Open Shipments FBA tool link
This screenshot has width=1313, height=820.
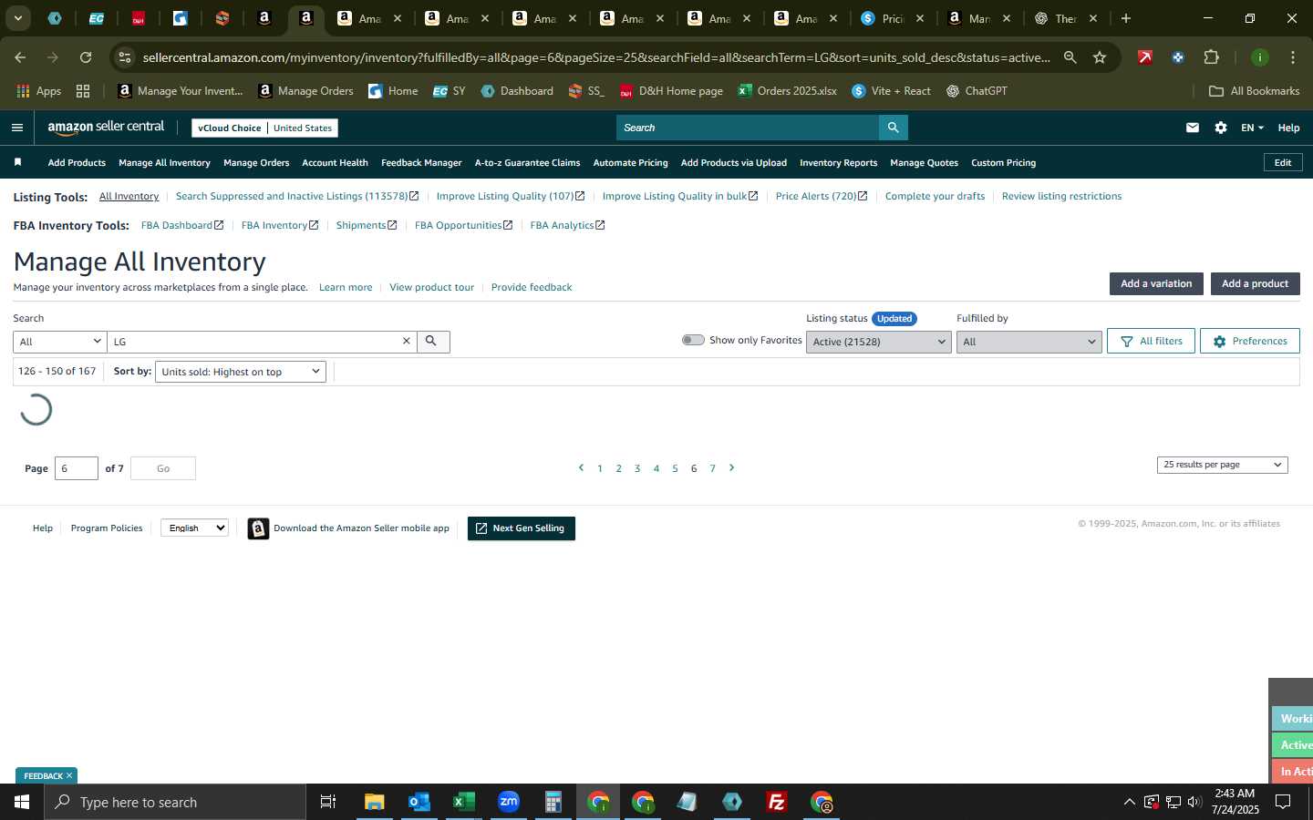coord(366,225)
